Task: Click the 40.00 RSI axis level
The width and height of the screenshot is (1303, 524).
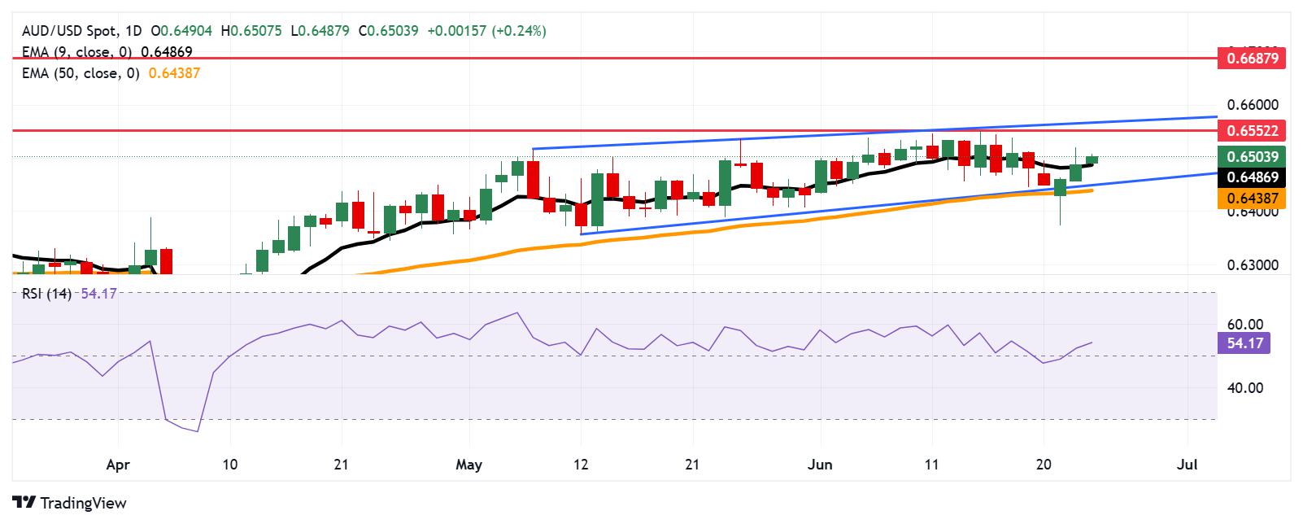Action: point(1244,388)
